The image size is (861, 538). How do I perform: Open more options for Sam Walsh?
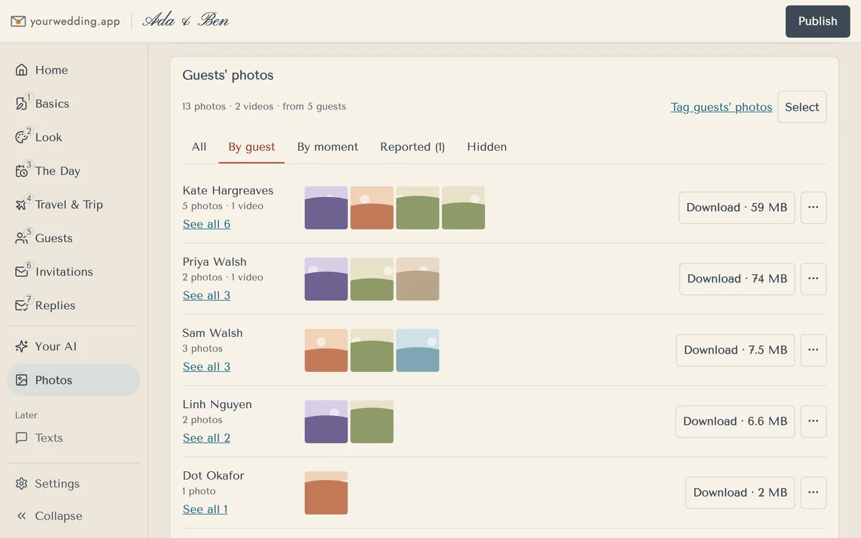pyautogui.click(x=813, y=350)
